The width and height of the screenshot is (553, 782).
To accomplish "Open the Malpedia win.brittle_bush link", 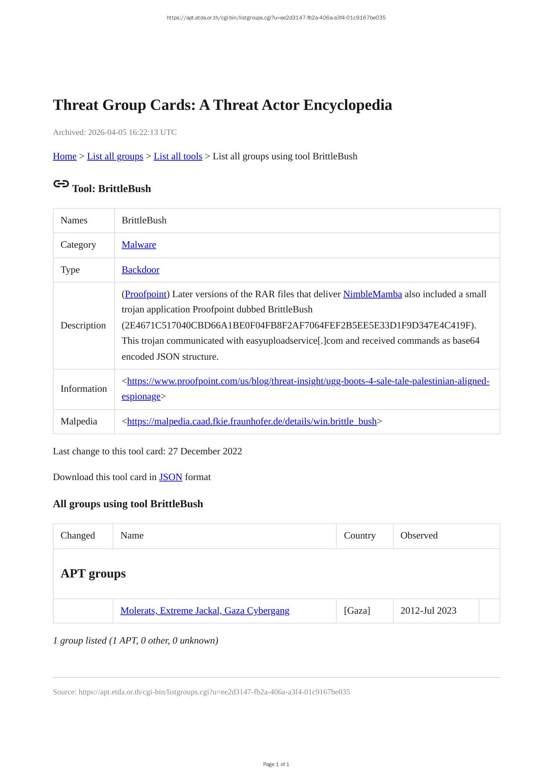I will point(252,421).
